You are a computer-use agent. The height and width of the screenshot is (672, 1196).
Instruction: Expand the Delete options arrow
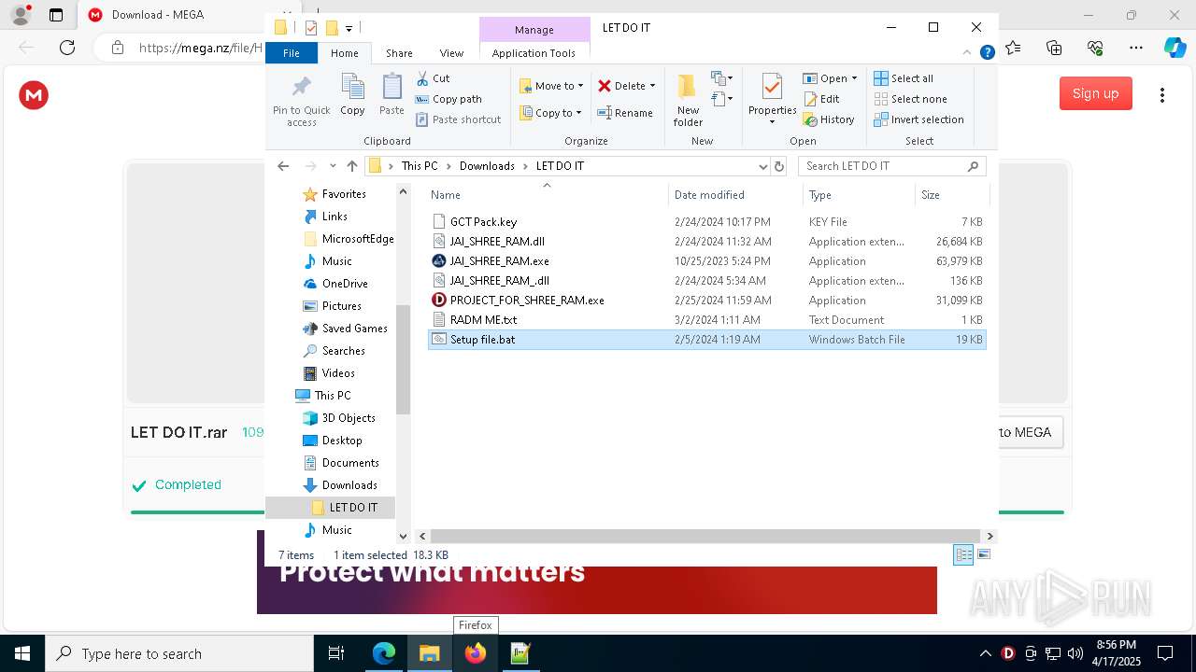[x=652, y=86]
